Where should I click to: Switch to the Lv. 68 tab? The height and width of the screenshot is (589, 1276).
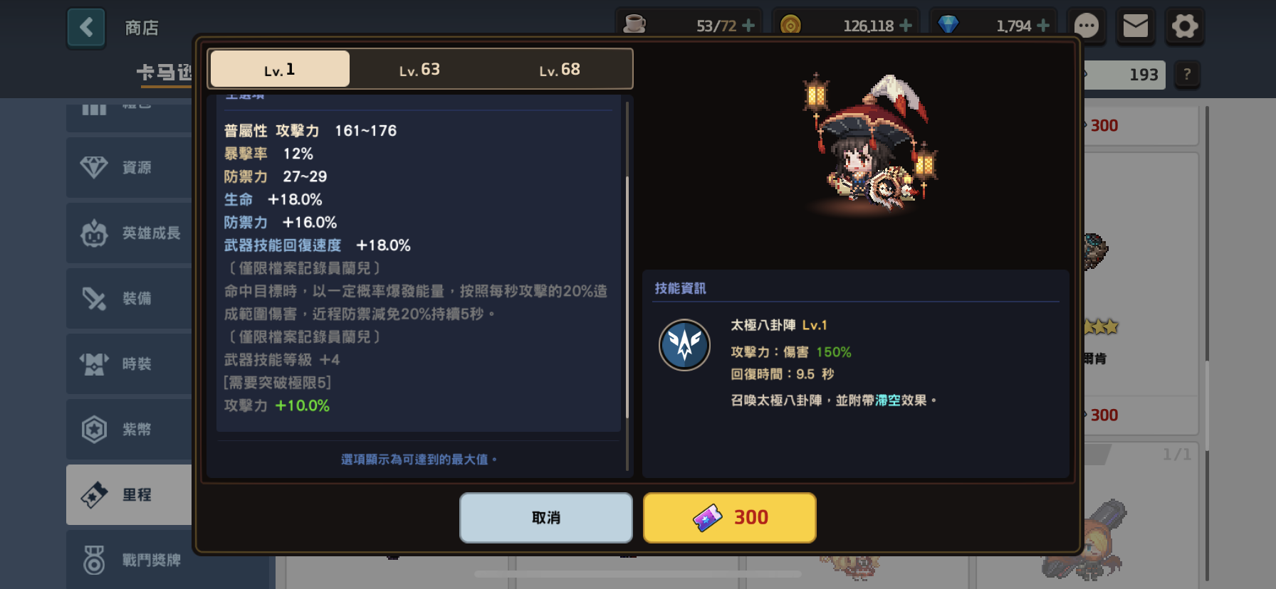coord(560,69)
